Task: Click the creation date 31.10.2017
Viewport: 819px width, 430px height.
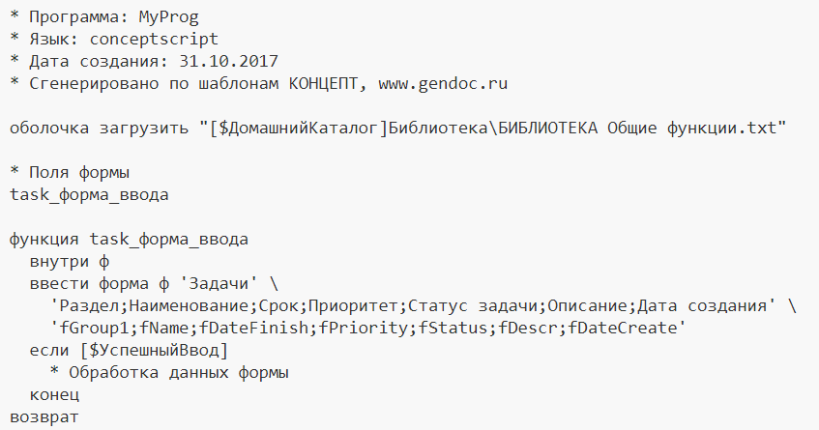Action: [x=228, y=61]
